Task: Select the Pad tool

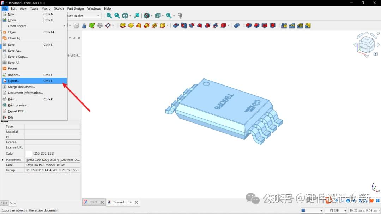Action: 123,25
